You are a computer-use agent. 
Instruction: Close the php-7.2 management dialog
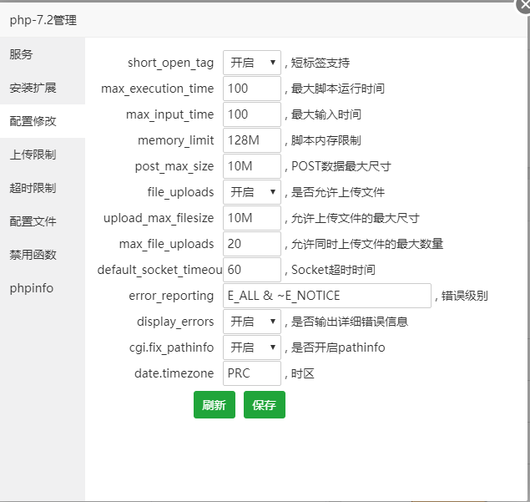(524, 6)
